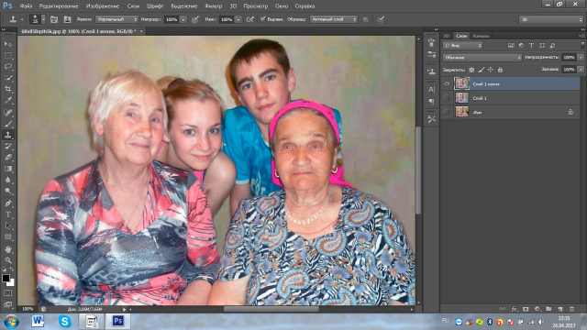Open the Clone Source panel button
The width and height of the screenshot is (587, 330).
(67, 19)
